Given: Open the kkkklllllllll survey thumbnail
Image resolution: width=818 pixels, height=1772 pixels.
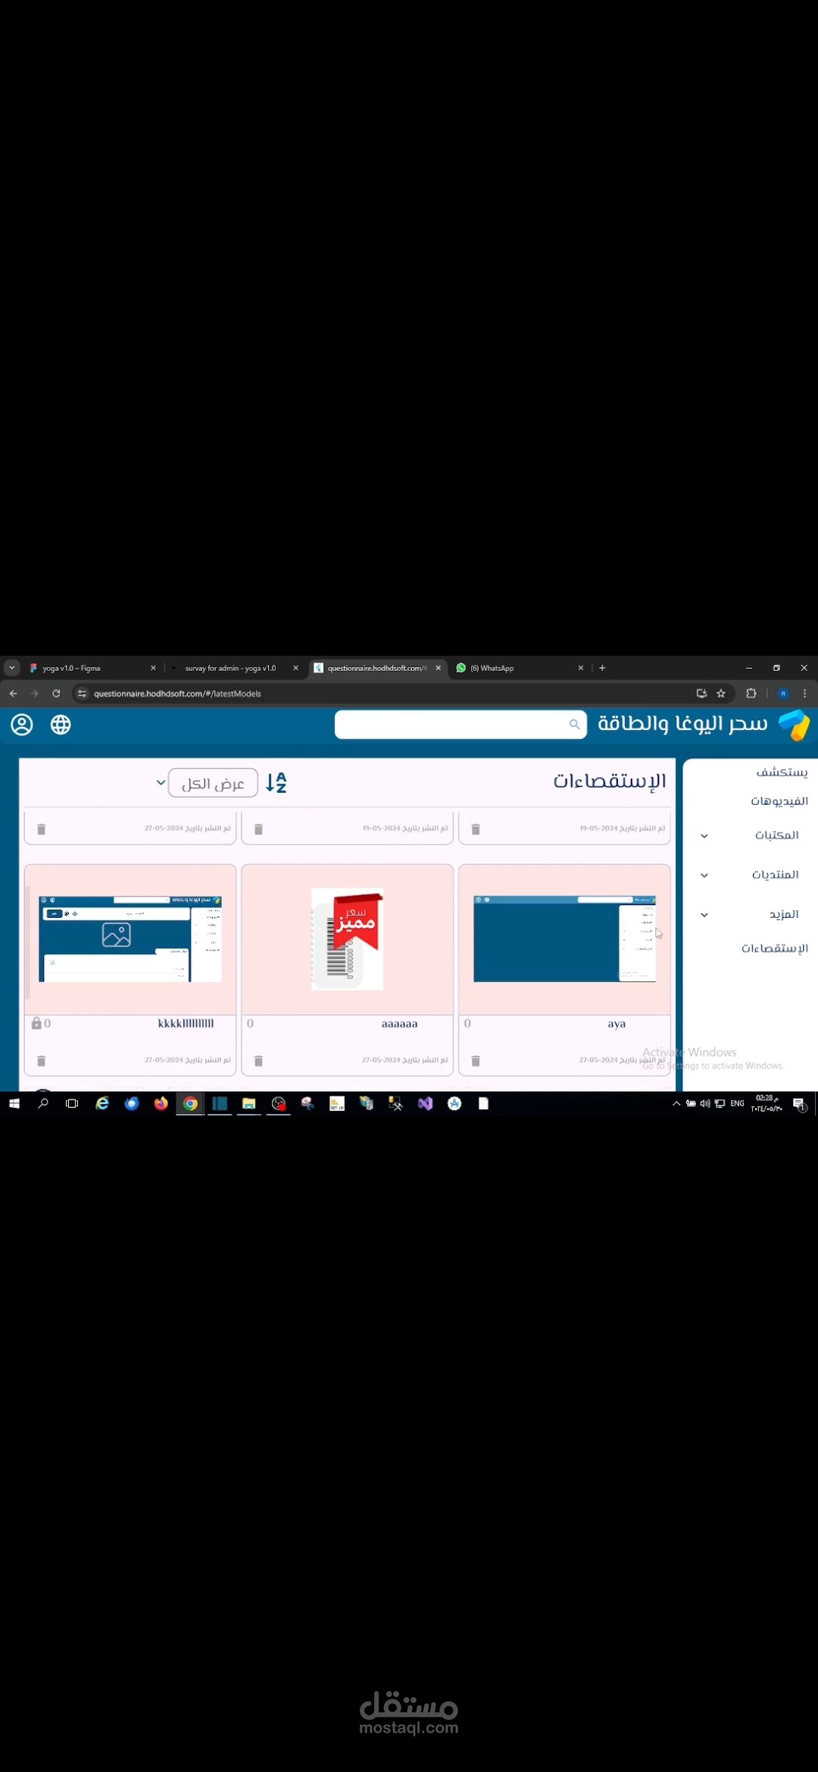Looking at the screenshot, I should [130, 939].
